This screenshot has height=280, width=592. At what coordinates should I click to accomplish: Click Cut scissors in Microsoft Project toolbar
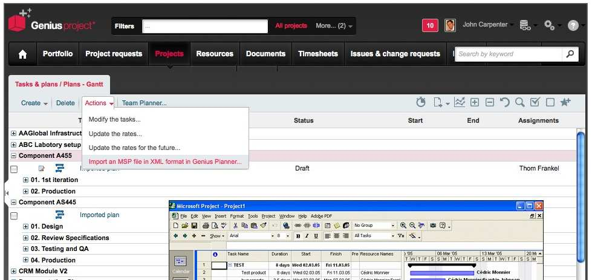pos(235,226)
